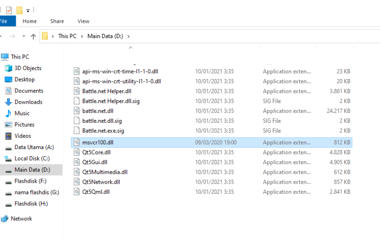Select the file name Battle.net Helper.dll
This screenshot has width=381, height=238.
tap(107, 91)
